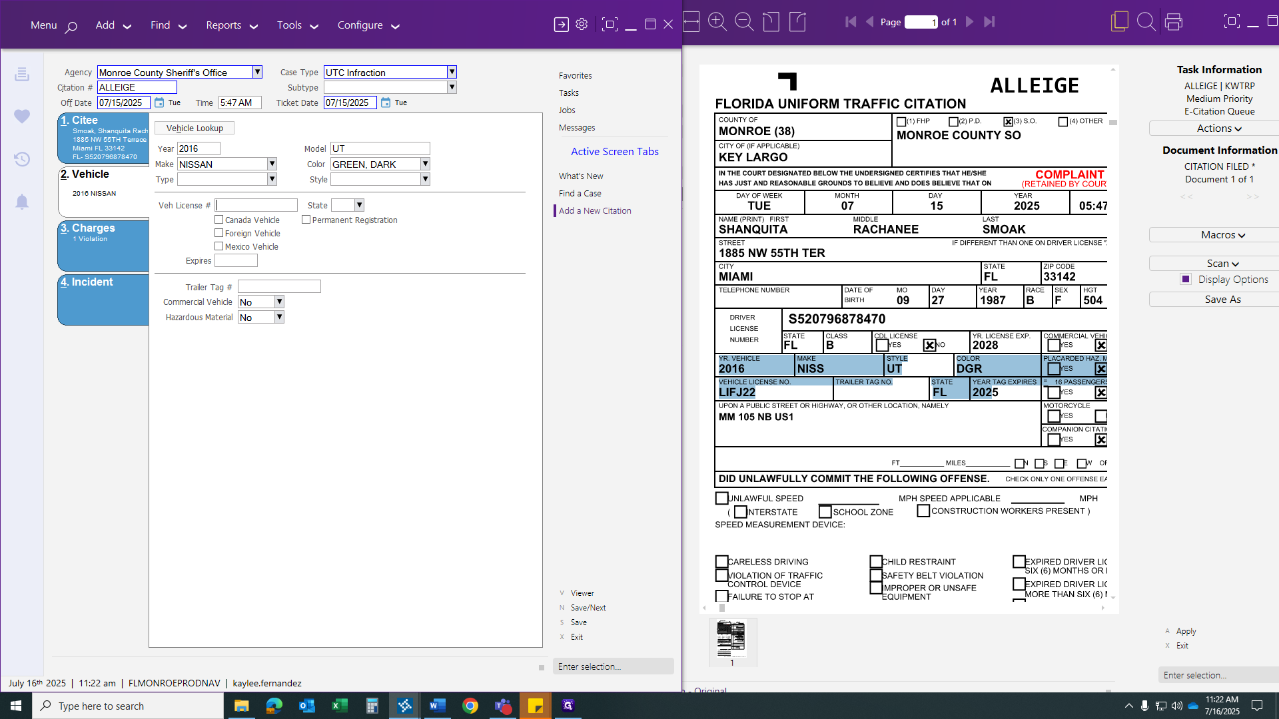View History using the clock sidebar icon
The image size is (1279, 719).
click(22, 159)
